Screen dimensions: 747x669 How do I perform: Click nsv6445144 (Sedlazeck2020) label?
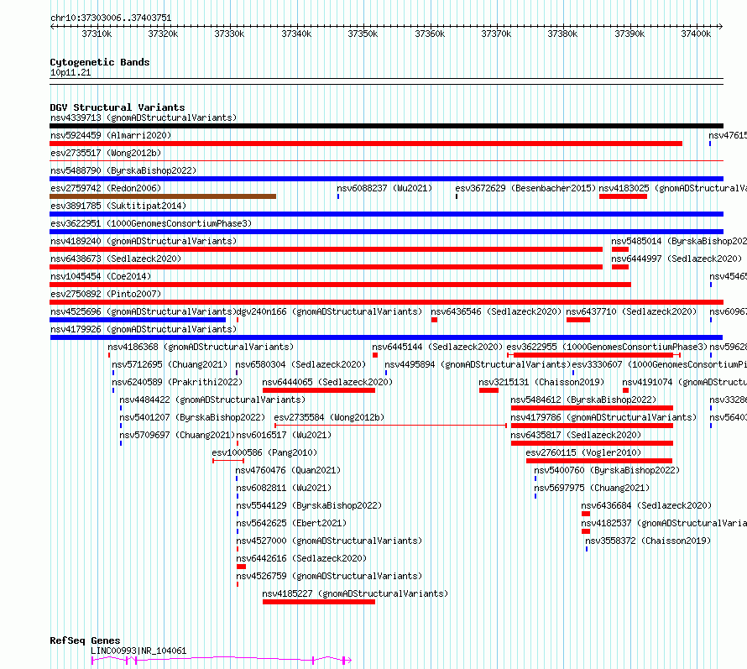(x=437, y=347)
